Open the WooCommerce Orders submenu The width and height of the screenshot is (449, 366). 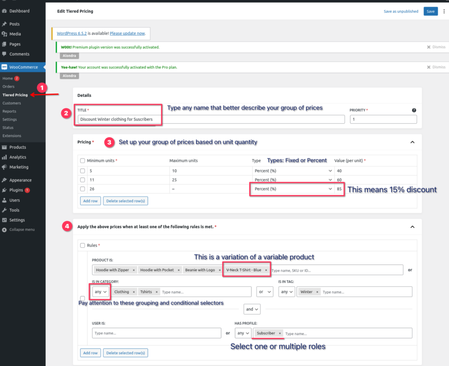tap(8, 86)
